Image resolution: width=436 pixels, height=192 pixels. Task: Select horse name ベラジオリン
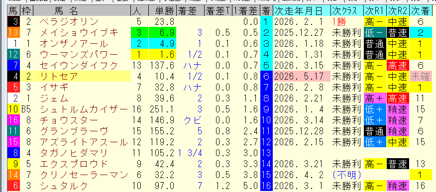(x=69, y=21)
